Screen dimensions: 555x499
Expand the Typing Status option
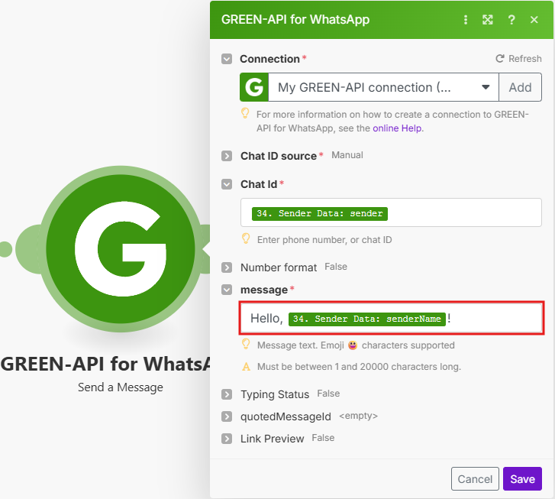227,394
